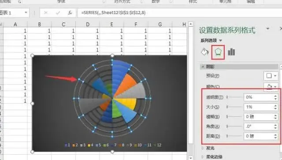This screenshot has width=282, height=160.
Task: Click legend entry 1 in chart
Action: point(67,145)
